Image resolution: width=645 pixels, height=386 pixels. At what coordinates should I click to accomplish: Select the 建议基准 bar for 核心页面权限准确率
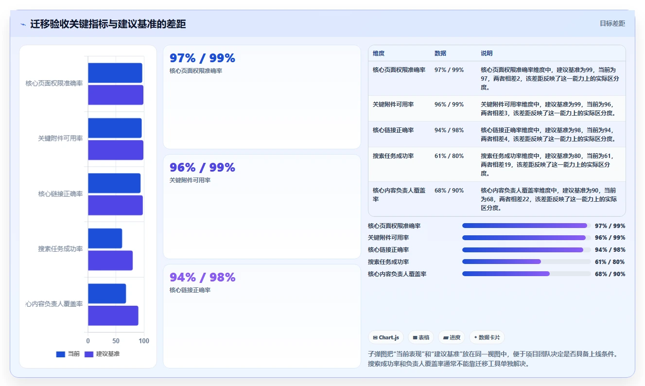coord(116,95)
